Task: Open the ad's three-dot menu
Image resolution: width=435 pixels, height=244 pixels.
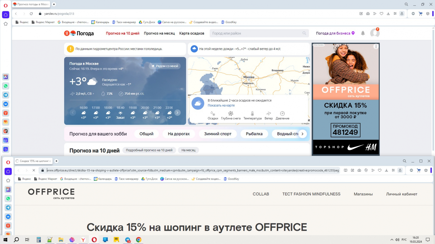Action: tap(376, 46)
